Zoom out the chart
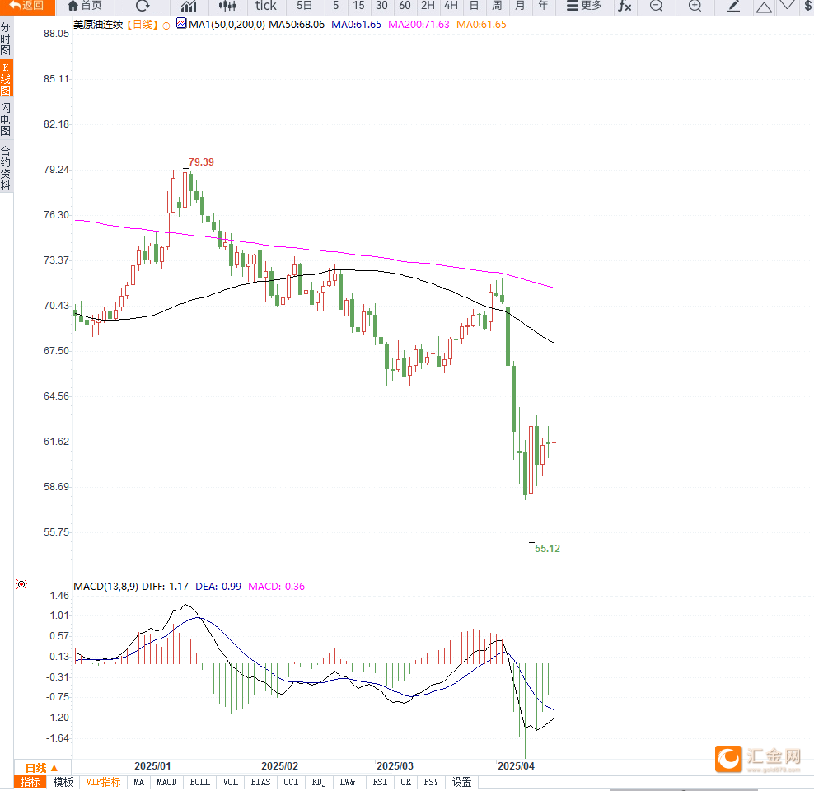 [x=656, y=6]
